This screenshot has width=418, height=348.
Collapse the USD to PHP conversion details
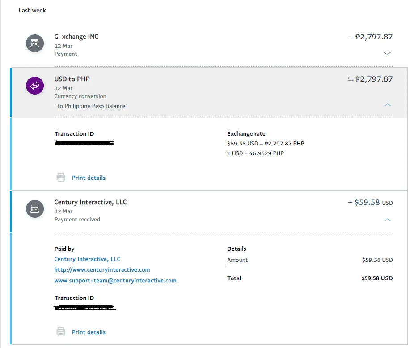point(388,105)
